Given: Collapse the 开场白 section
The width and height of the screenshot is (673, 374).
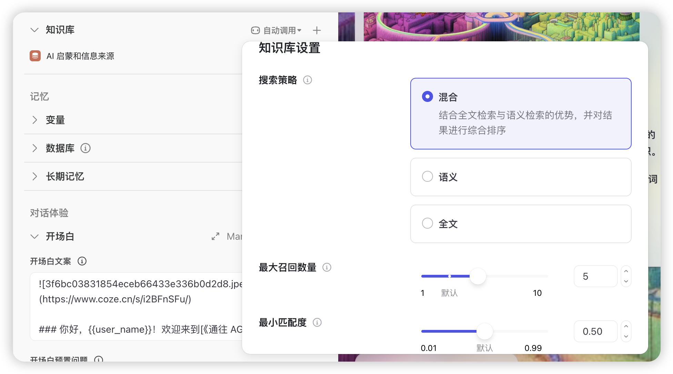Looking at the screenshot, I should [x=34, y=237].
